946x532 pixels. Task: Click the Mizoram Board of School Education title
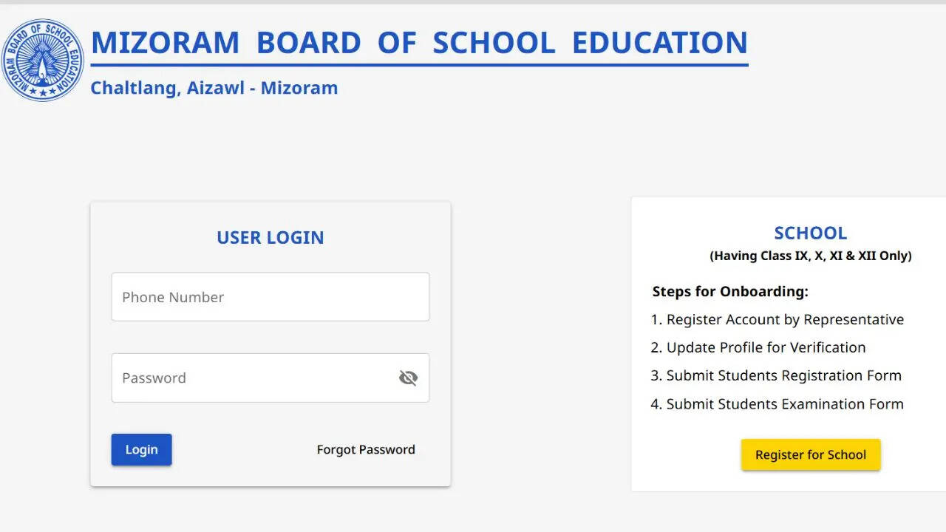tap(419, 43)
